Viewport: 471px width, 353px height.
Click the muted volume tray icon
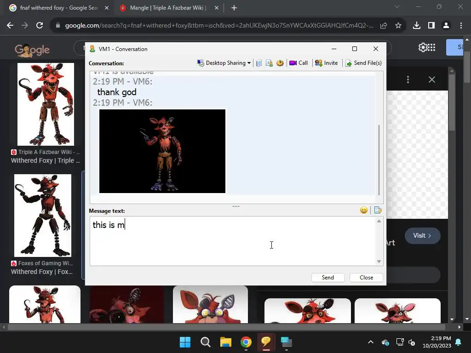click(412, 342)
